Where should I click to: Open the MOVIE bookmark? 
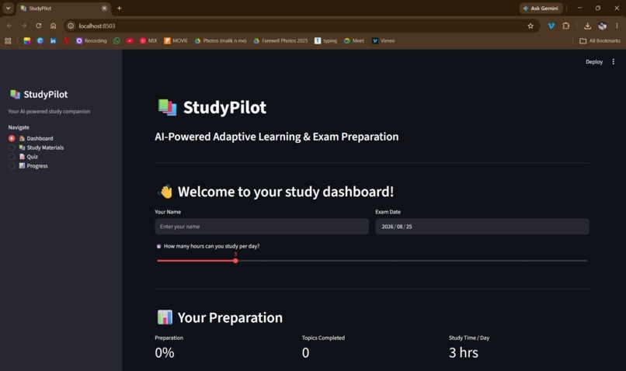click(x=176, y=40)
